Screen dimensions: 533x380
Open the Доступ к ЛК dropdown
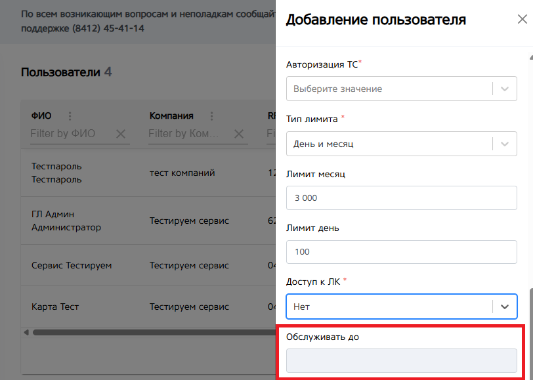(x=402, y=306)
